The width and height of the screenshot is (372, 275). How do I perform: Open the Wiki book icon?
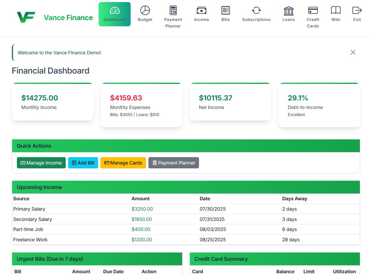(x=336, y=10)
